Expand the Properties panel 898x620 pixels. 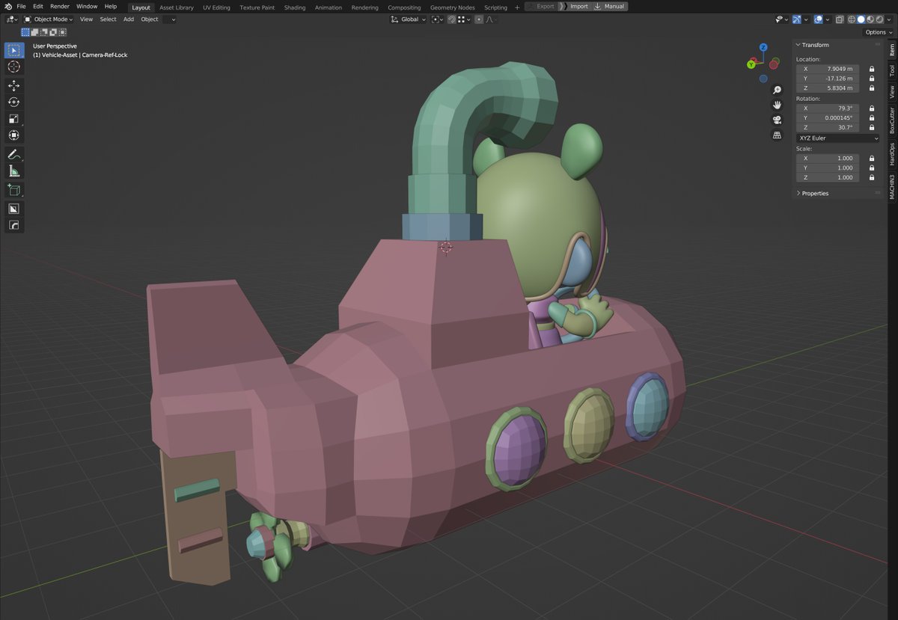[x=815, y=193]
